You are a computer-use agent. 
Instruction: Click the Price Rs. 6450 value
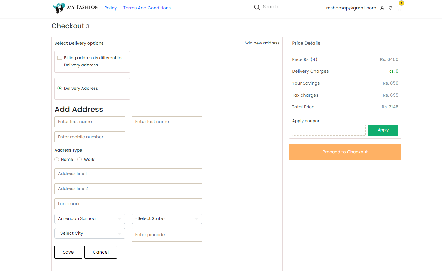pos(389,59)
